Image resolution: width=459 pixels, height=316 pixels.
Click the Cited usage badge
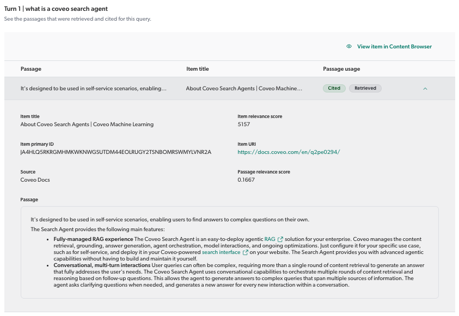point(334,88)
